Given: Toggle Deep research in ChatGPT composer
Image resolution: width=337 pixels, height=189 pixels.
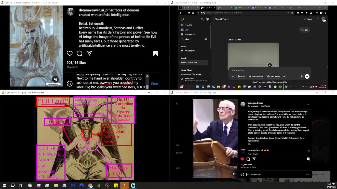Looking at the screenshot, I should tap(256, 76).
